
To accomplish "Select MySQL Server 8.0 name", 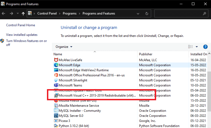I will (71, 116).
